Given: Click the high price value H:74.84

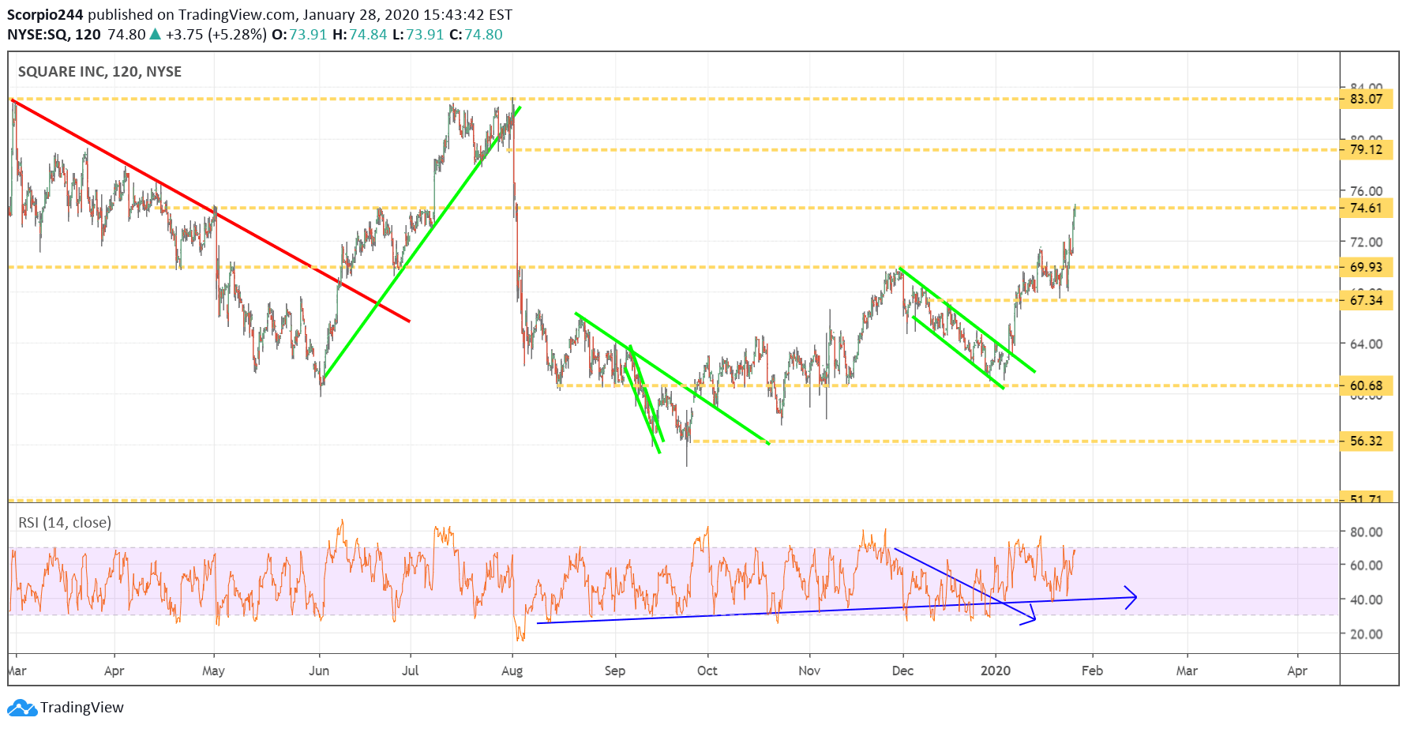Looking at the screenshot, I should [360, 35].
